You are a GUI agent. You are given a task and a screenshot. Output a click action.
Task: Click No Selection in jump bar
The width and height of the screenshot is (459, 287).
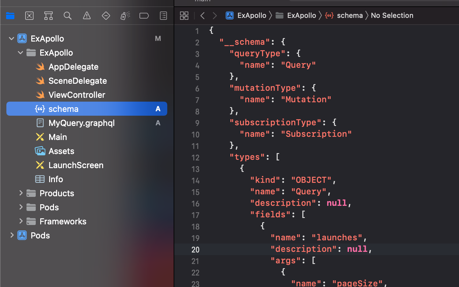pyautogui.click(x=392, y=15)
